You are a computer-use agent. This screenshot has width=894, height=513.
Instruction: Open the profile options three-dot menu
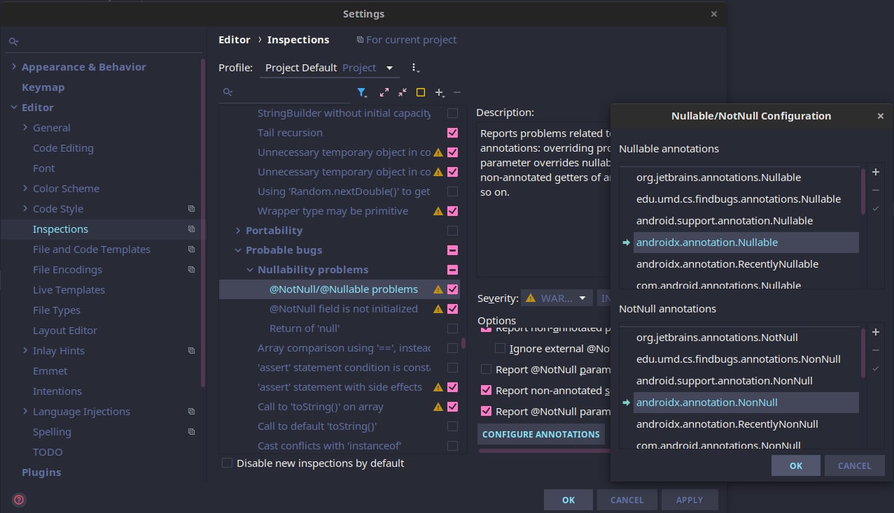tap(415, 68)
